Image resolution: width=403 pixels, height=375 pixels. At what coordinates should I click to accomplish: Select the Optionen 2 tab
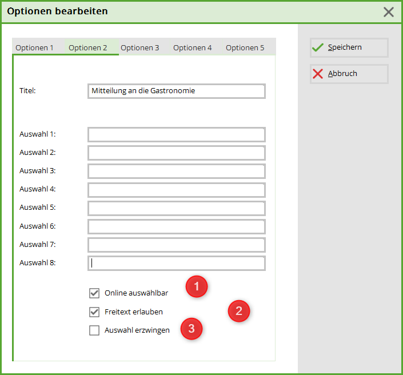(x=88, y=47)
